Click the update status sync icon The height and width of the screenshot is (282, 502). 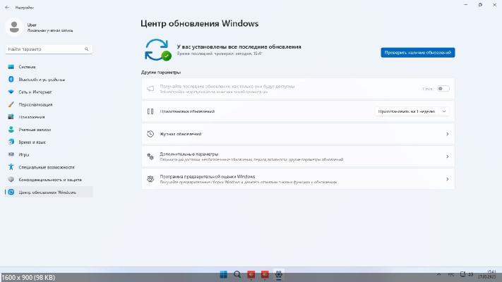tap(158, 50)
